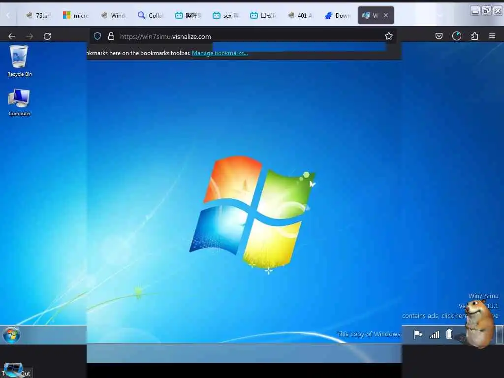504x378 pixels.
Task: Open the hamburger application menu
Action: pyautogui.click(x=492, y=36)
